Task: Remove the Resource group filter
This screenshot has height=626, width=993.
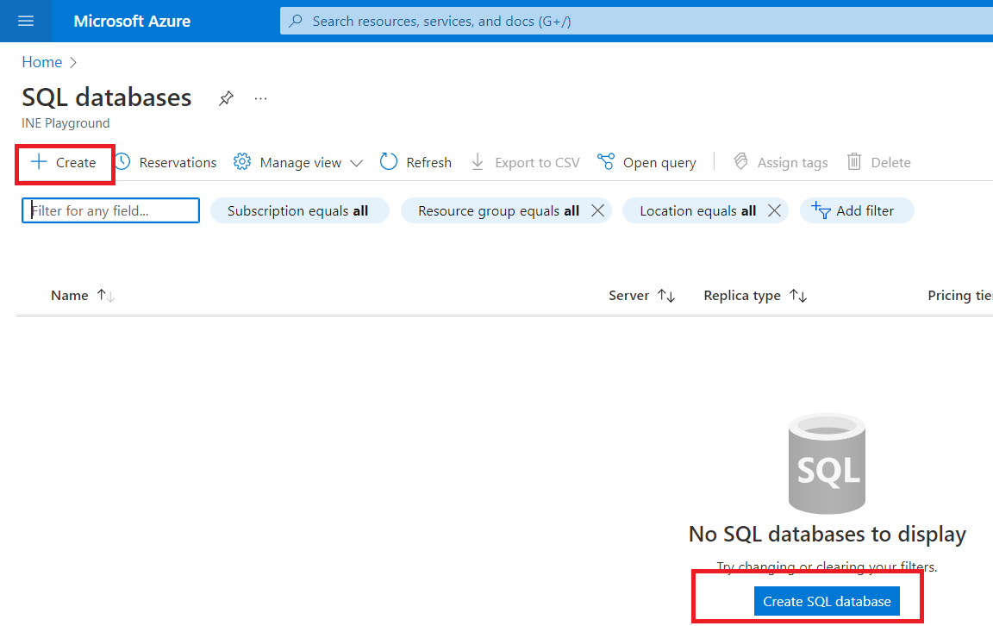Action: (597, 210)
